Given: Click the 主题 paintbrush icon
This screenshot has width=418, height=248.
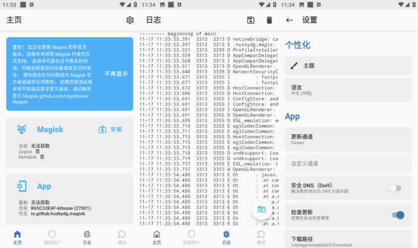Looking at the screenshot, I should point(294,65).
